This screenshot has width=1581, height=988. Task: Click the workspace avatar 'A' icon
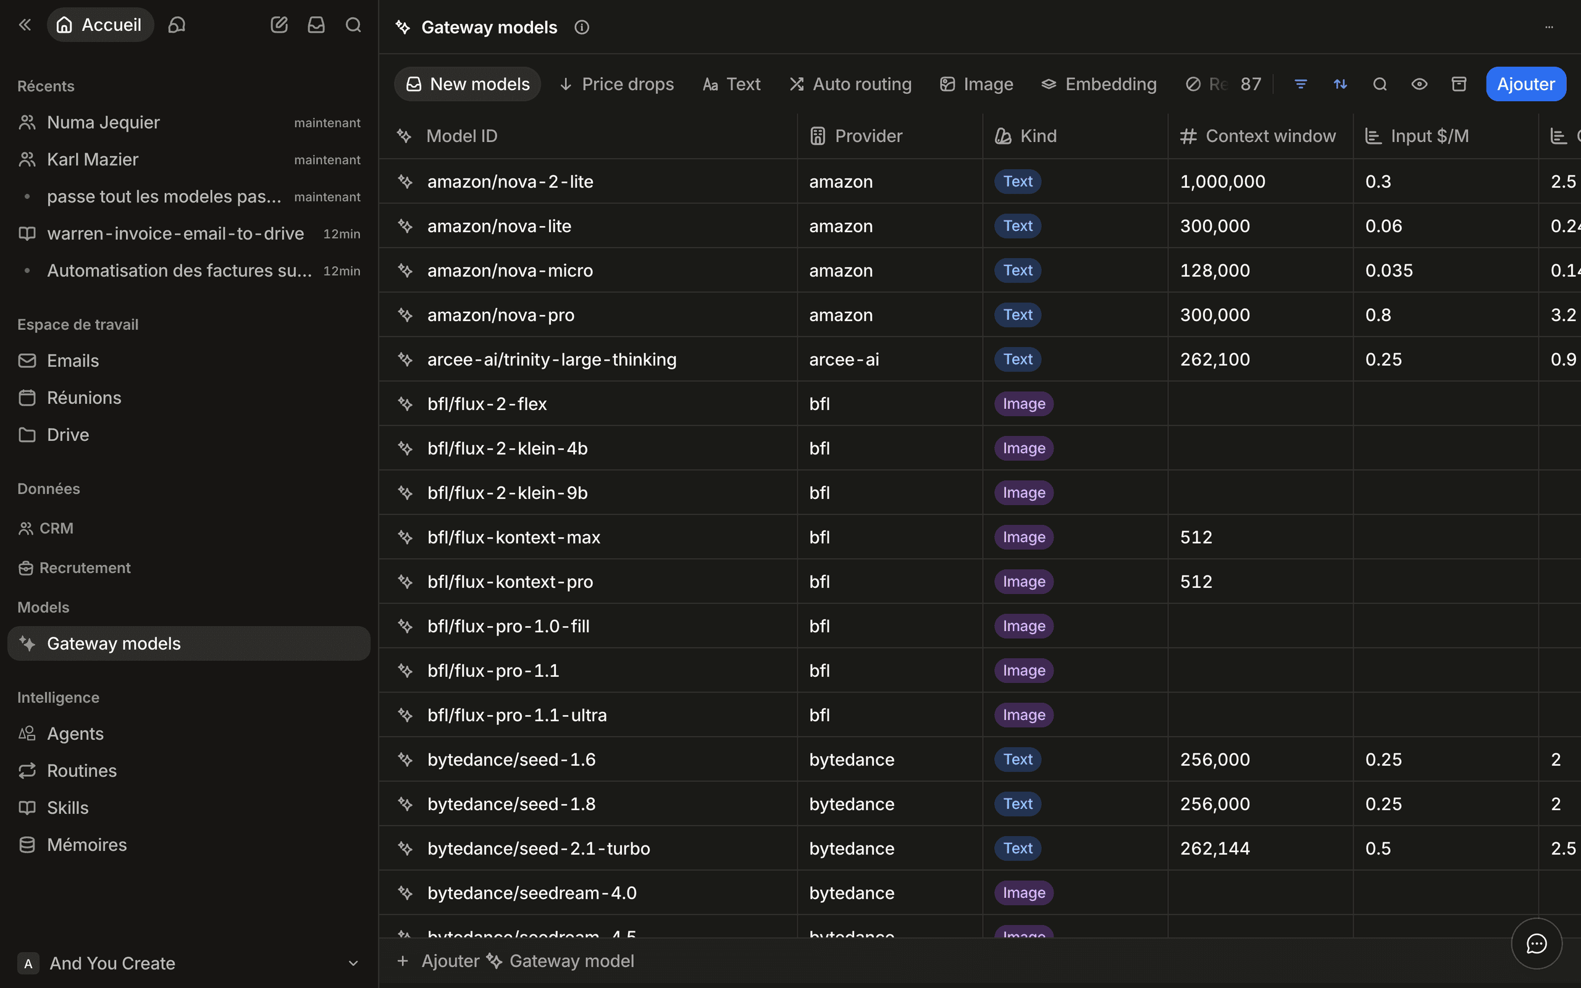tap(28, 963)
